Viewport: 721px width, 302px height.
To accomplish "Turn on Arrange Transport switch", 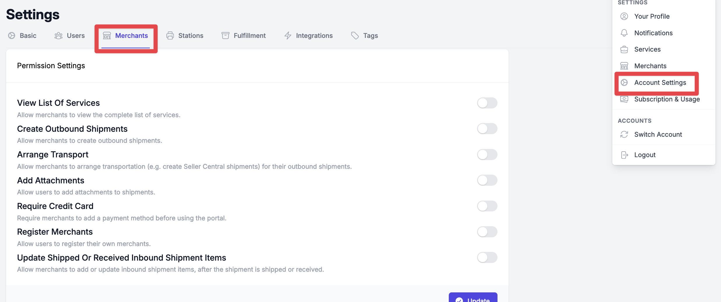I will pyautogui.click(x=487, y=154).
